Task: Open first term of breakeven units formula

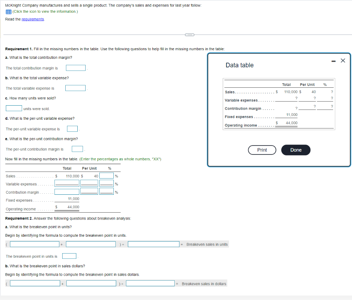Action: point(35,244)
